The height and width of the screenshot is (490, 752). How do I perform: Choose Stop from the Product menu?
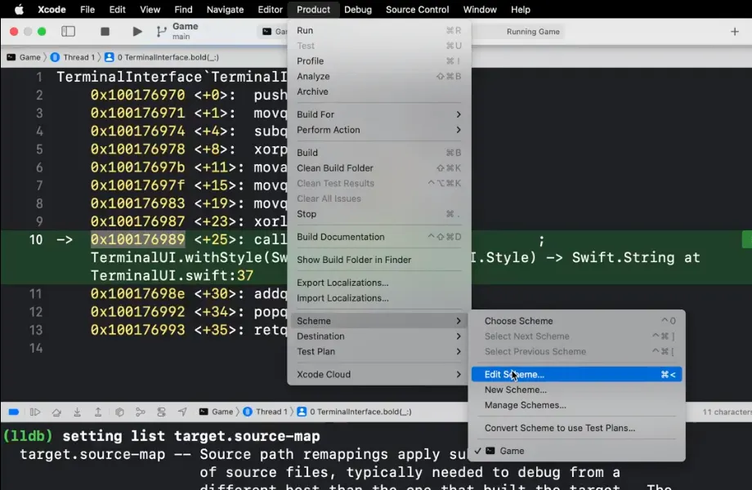tap(379, 214)
